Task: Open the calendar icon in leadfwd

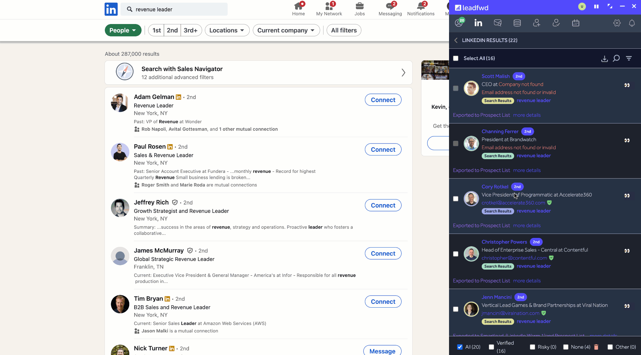Action: [576, 23]
